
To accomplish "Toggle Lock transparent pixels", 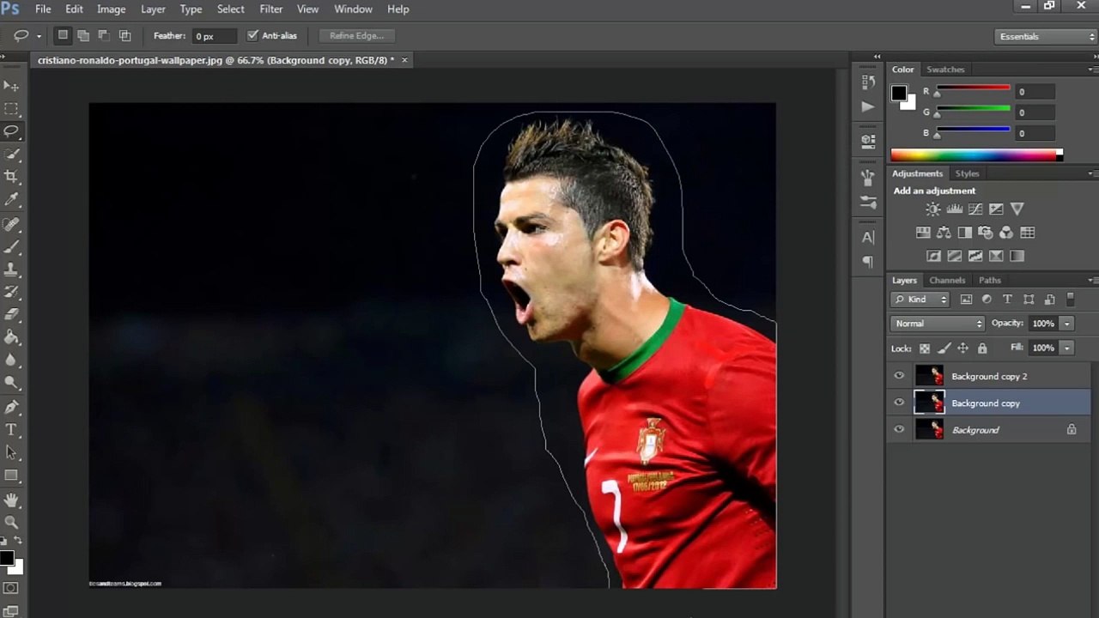I will (x=925, y=348).
